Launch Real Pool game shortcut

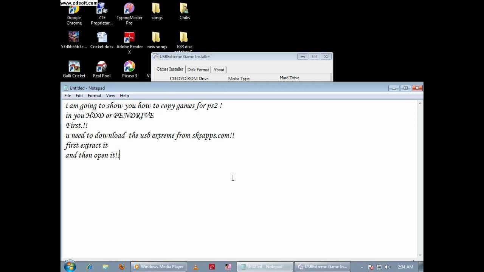click(x=102, y=70)
